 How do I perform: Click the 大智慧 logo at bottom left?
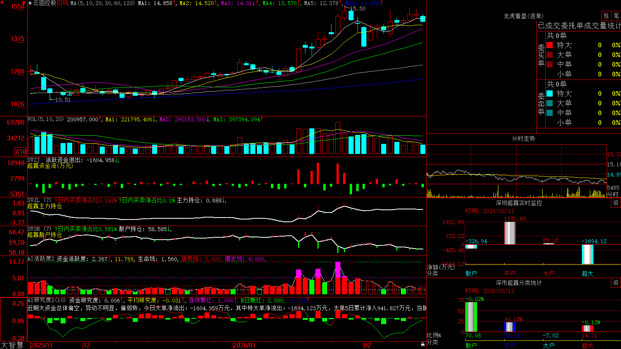pyautogui.click(x=12, y=345)
